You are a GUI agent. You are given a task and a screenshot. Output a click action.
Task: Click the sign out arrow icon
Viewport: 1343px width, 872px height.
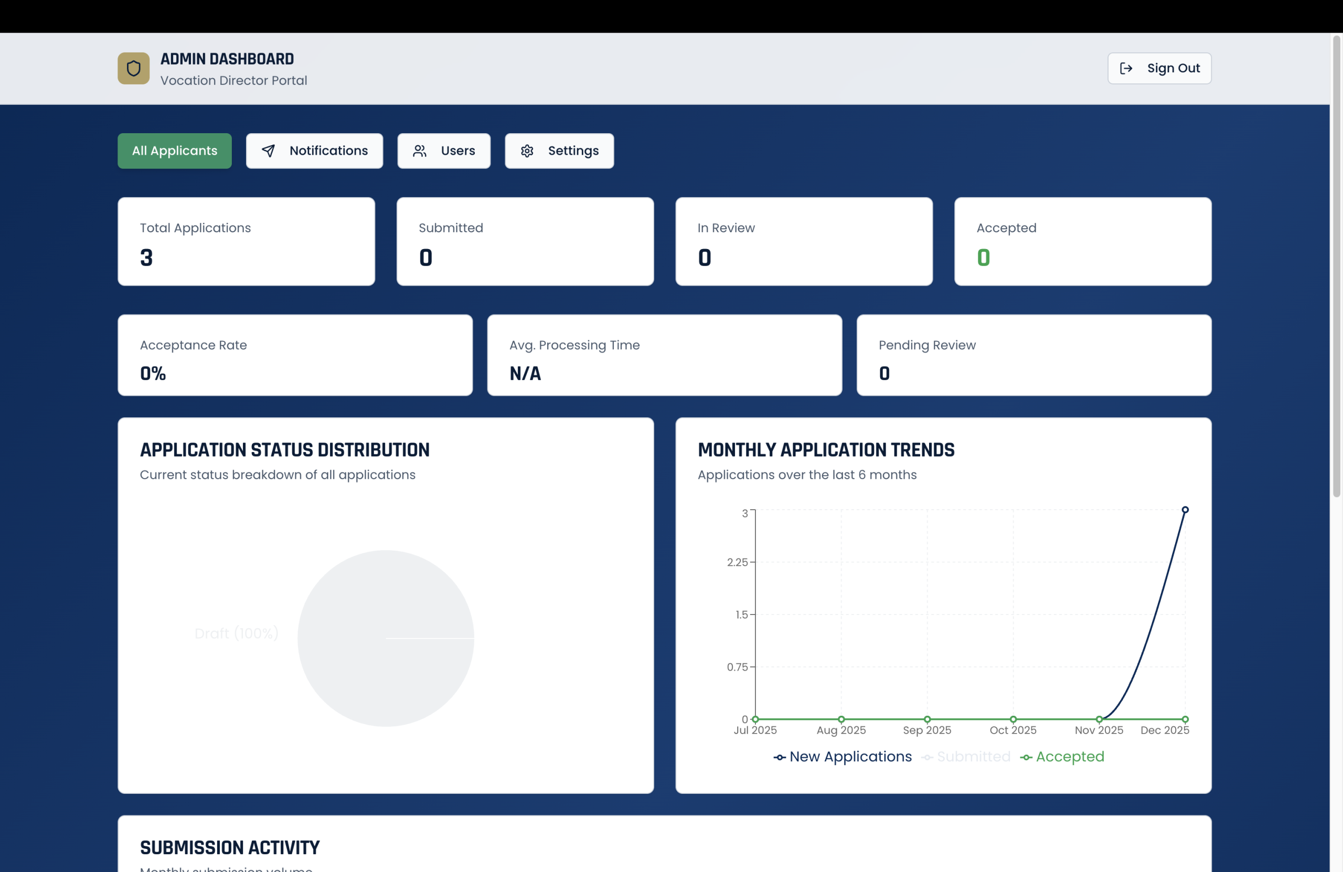pyautogui.click(x=1126, y=68)
